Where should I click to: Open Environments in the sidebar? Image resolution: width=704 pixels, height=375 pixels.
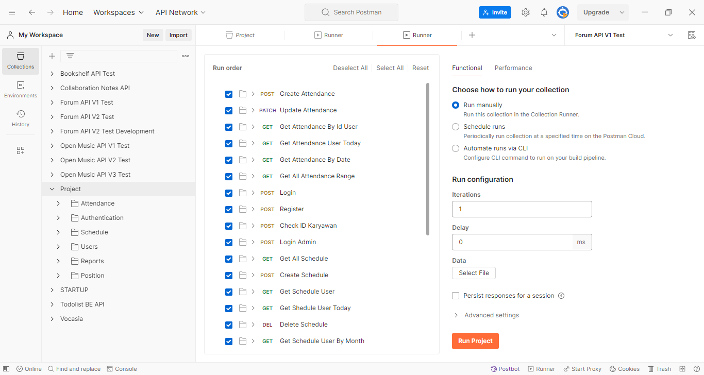(x=21, y=90)
